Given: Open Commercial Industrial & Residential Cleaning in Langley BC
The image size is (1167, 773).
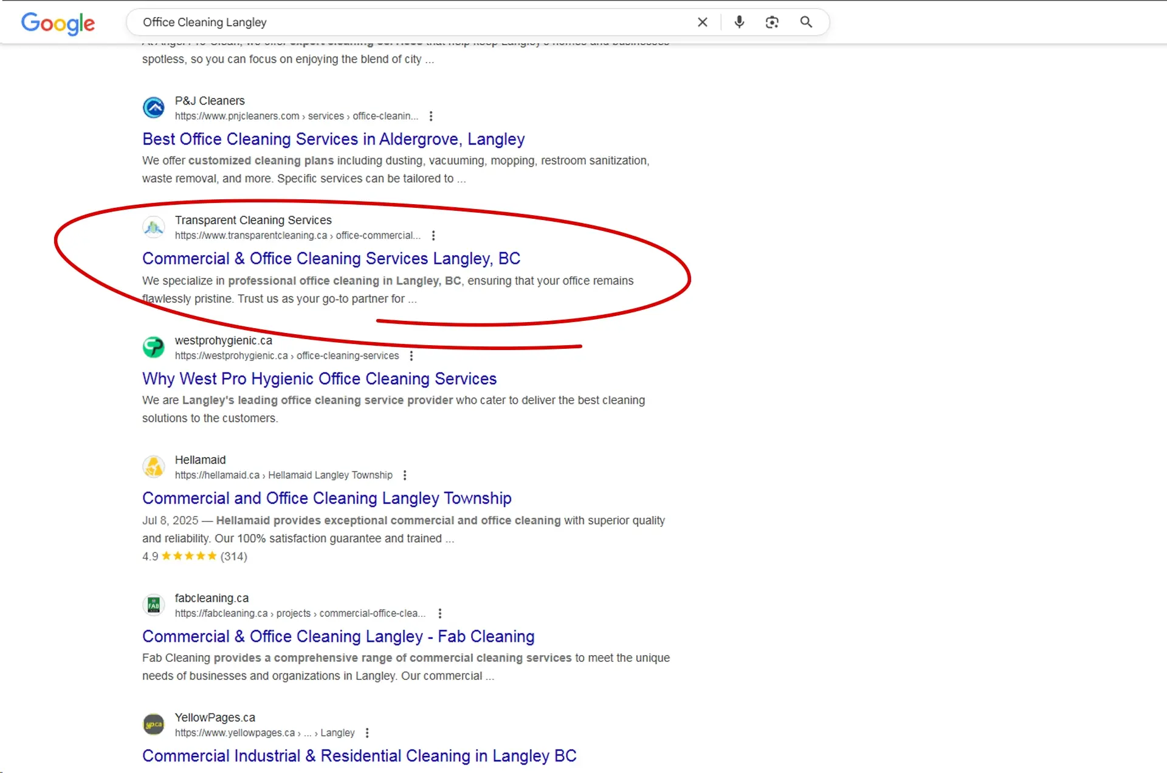Looking at the screenshot, I should click(359, 756).
